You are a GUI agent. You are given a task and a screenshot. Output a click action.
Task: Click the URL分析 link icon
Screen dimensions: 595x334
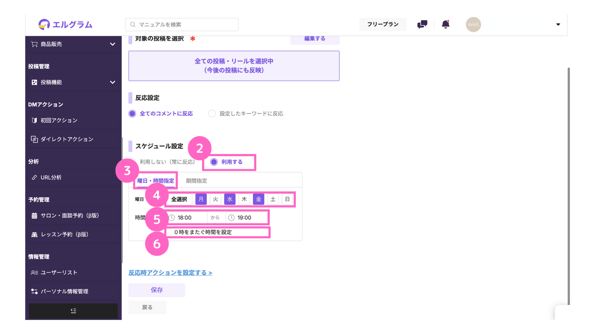pos(34,178)
